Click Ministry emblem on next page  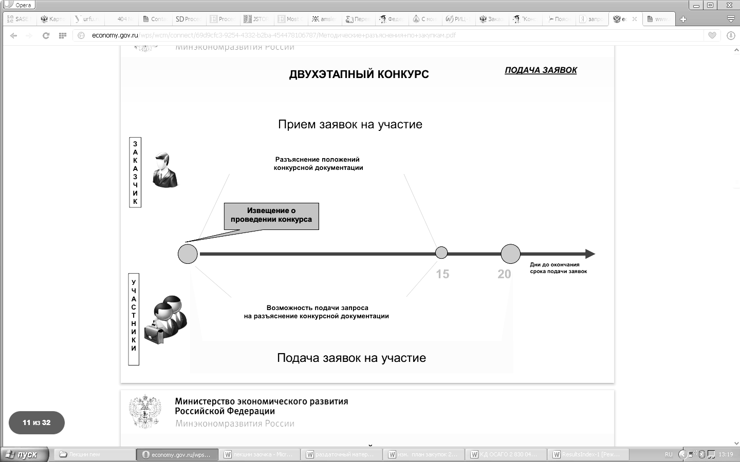146,412
